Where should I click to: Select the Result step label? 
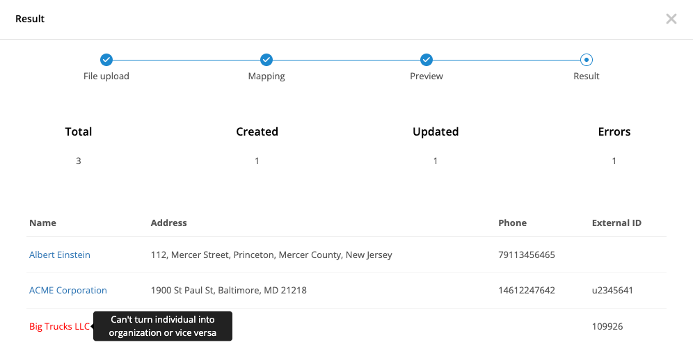tap(586, 76)
